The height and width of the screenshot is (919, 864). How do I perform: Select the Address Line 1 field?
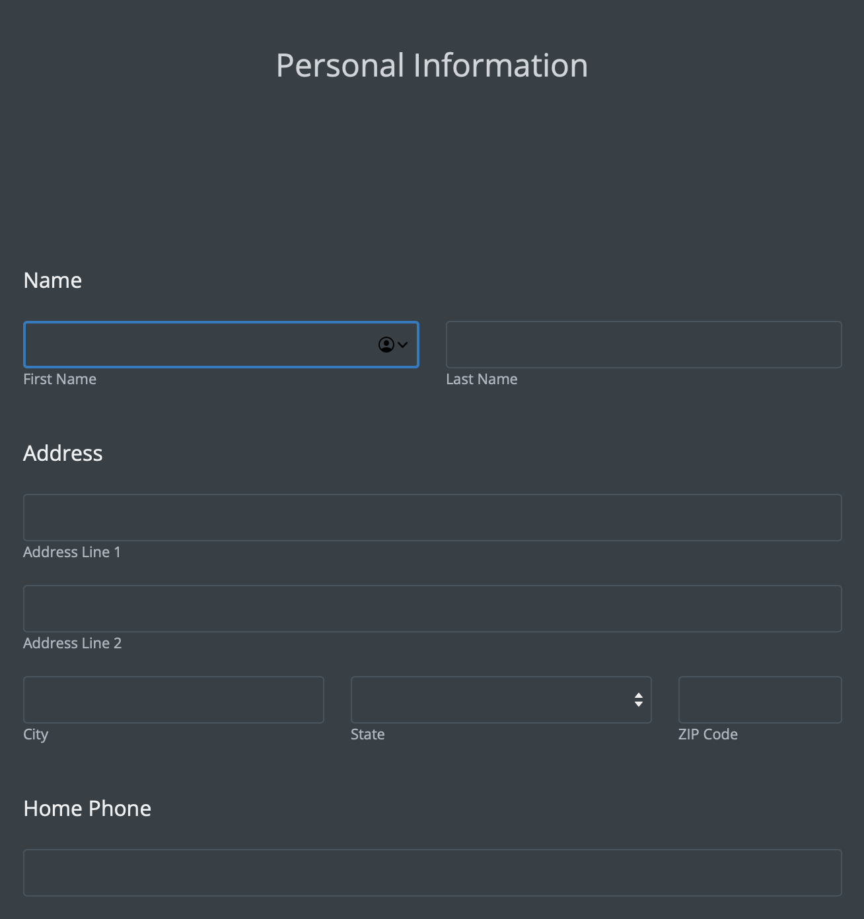point(432,518)
